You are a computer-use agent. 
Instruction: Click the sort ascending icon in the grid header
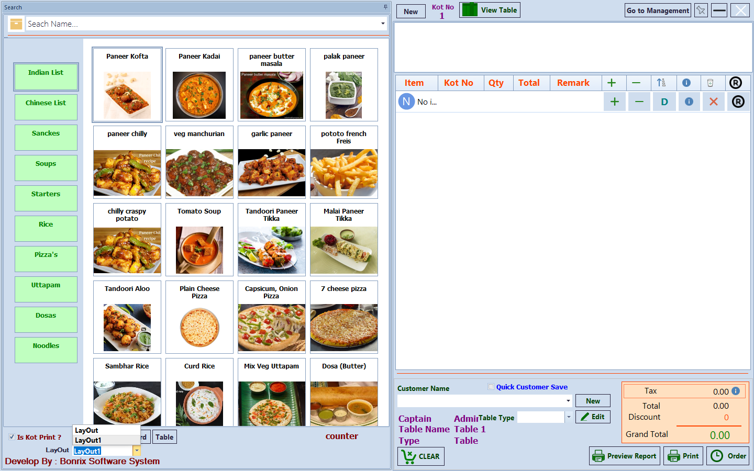pos(661,83)
